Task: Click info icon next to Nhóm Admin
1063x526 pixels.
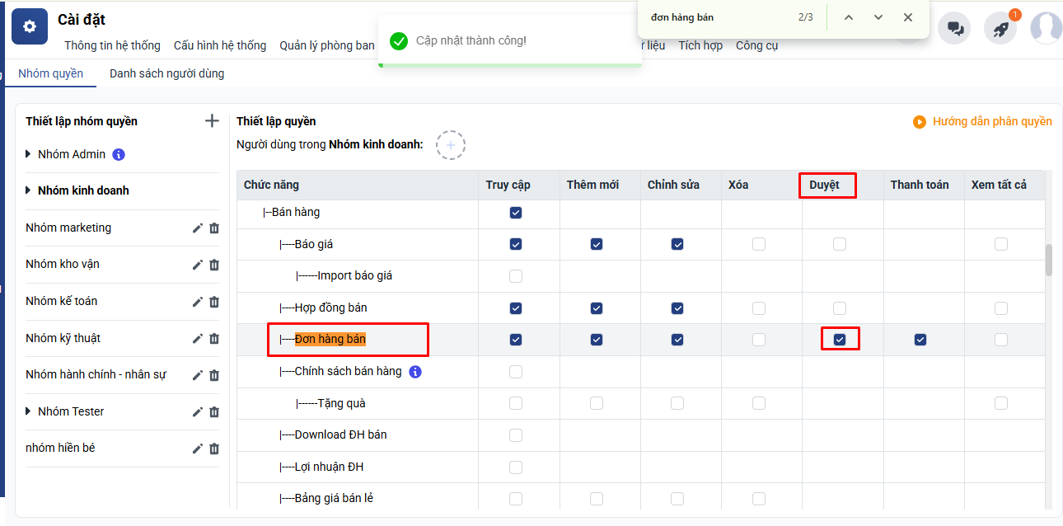Action: pos(119,154)
